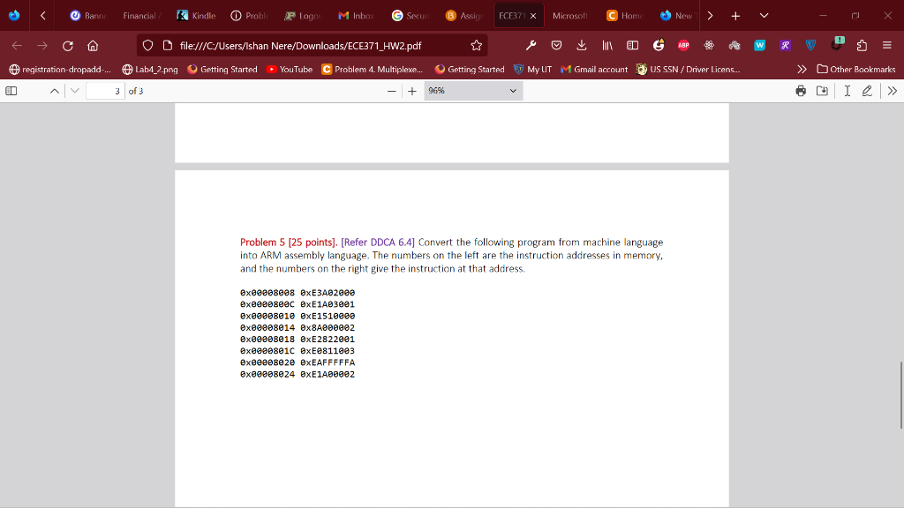Toggle the PDF sidebar panel
Screen dimensions: 904x508
11,90
